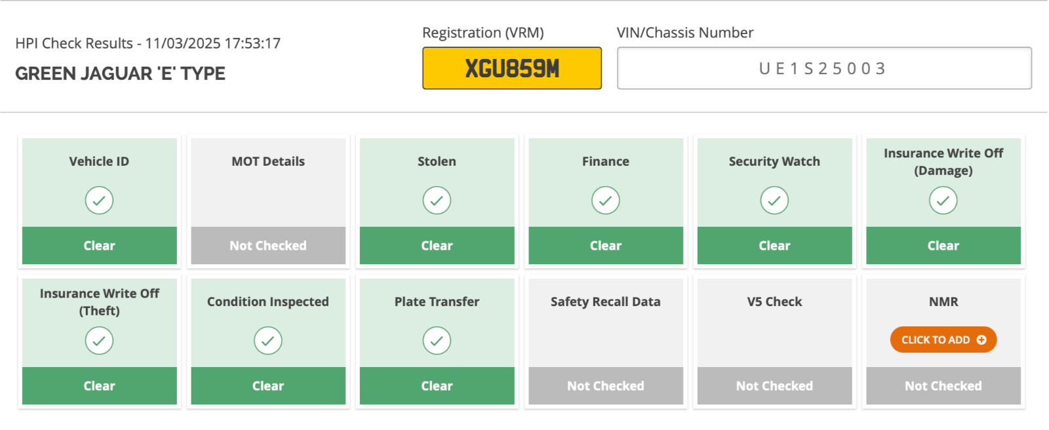The height and width of the screenshot is (430, 1049).
Task: Open the V5 Check Not Checked bar
Action: click(774, 386)
